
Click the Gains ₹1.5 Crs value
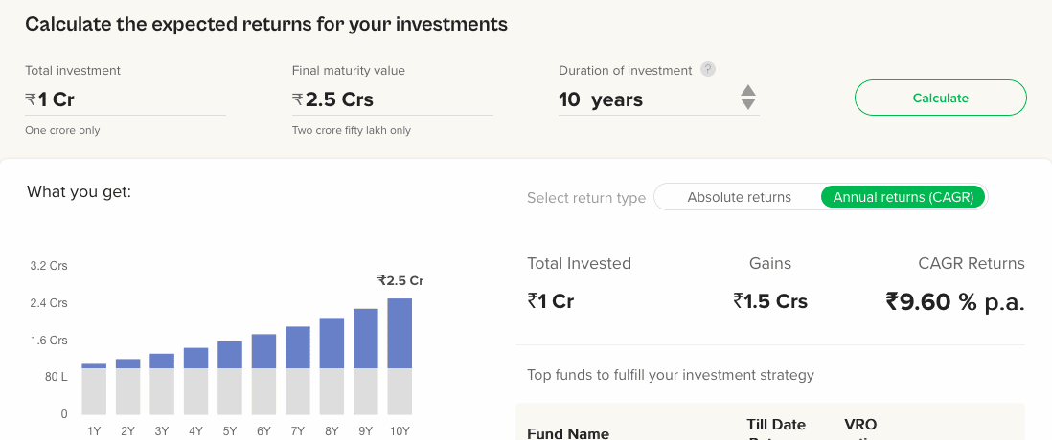point(770,301)
